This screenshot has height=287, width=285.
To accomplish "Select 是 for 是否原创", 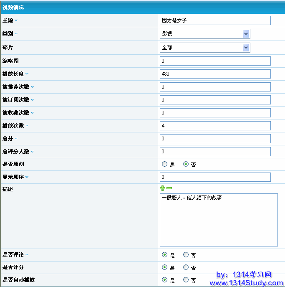I will pyautogui.click(x=164, y=164).
